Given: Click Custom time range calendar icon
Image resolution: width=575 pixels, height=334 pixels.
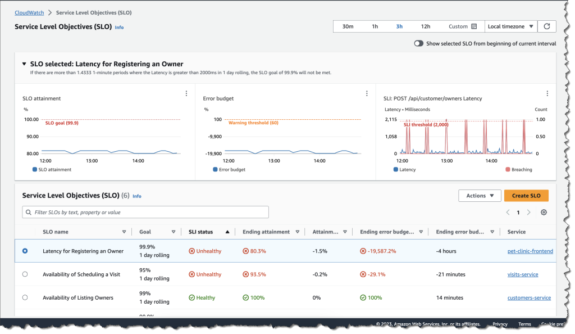Looking at the screenshot, I should (x=474, y=26).
